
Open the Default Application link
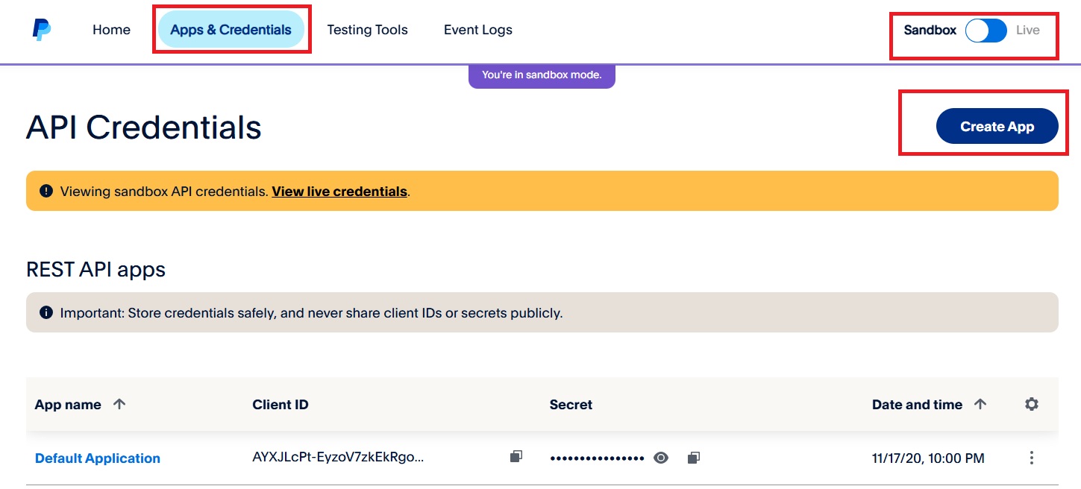pyautogui.click(x=98, y=458)
